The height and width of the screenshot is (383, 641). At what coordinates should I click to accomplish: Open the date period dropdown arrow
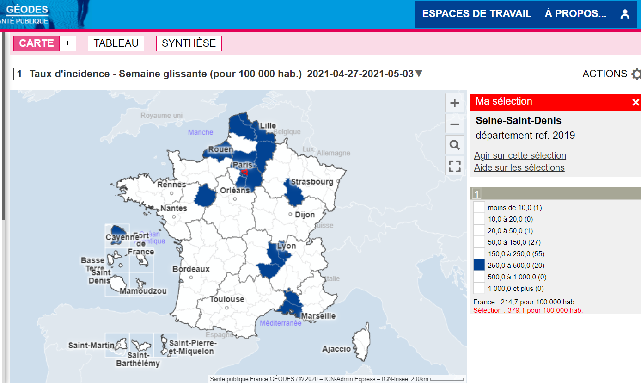[x=419, y=74]
